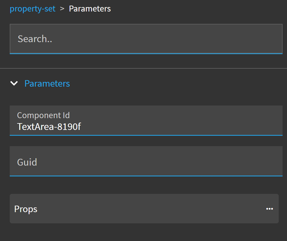Collapse the Parameters section with the chevron
This screenshot has height=241, width=287.
tap(14, 83)
